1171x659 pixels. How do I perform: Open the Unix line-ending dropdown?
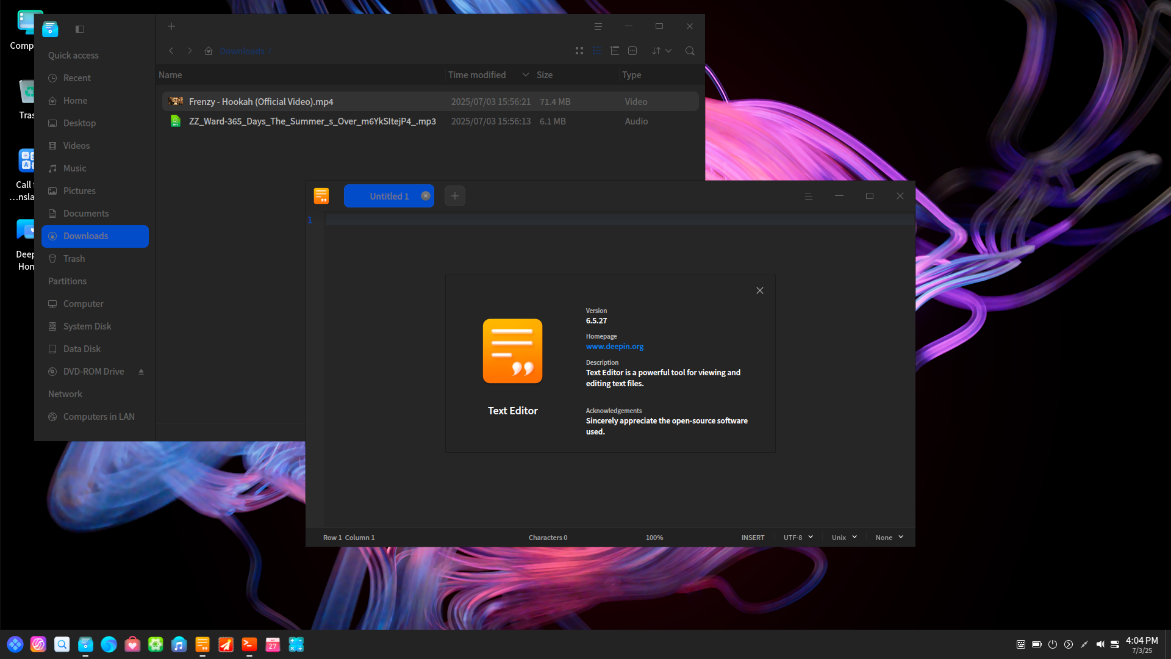[x=845, y=538]
